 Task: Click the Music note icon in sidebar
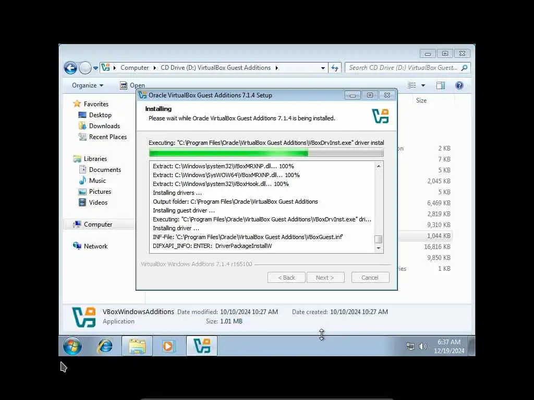click(x=82, y=180)
